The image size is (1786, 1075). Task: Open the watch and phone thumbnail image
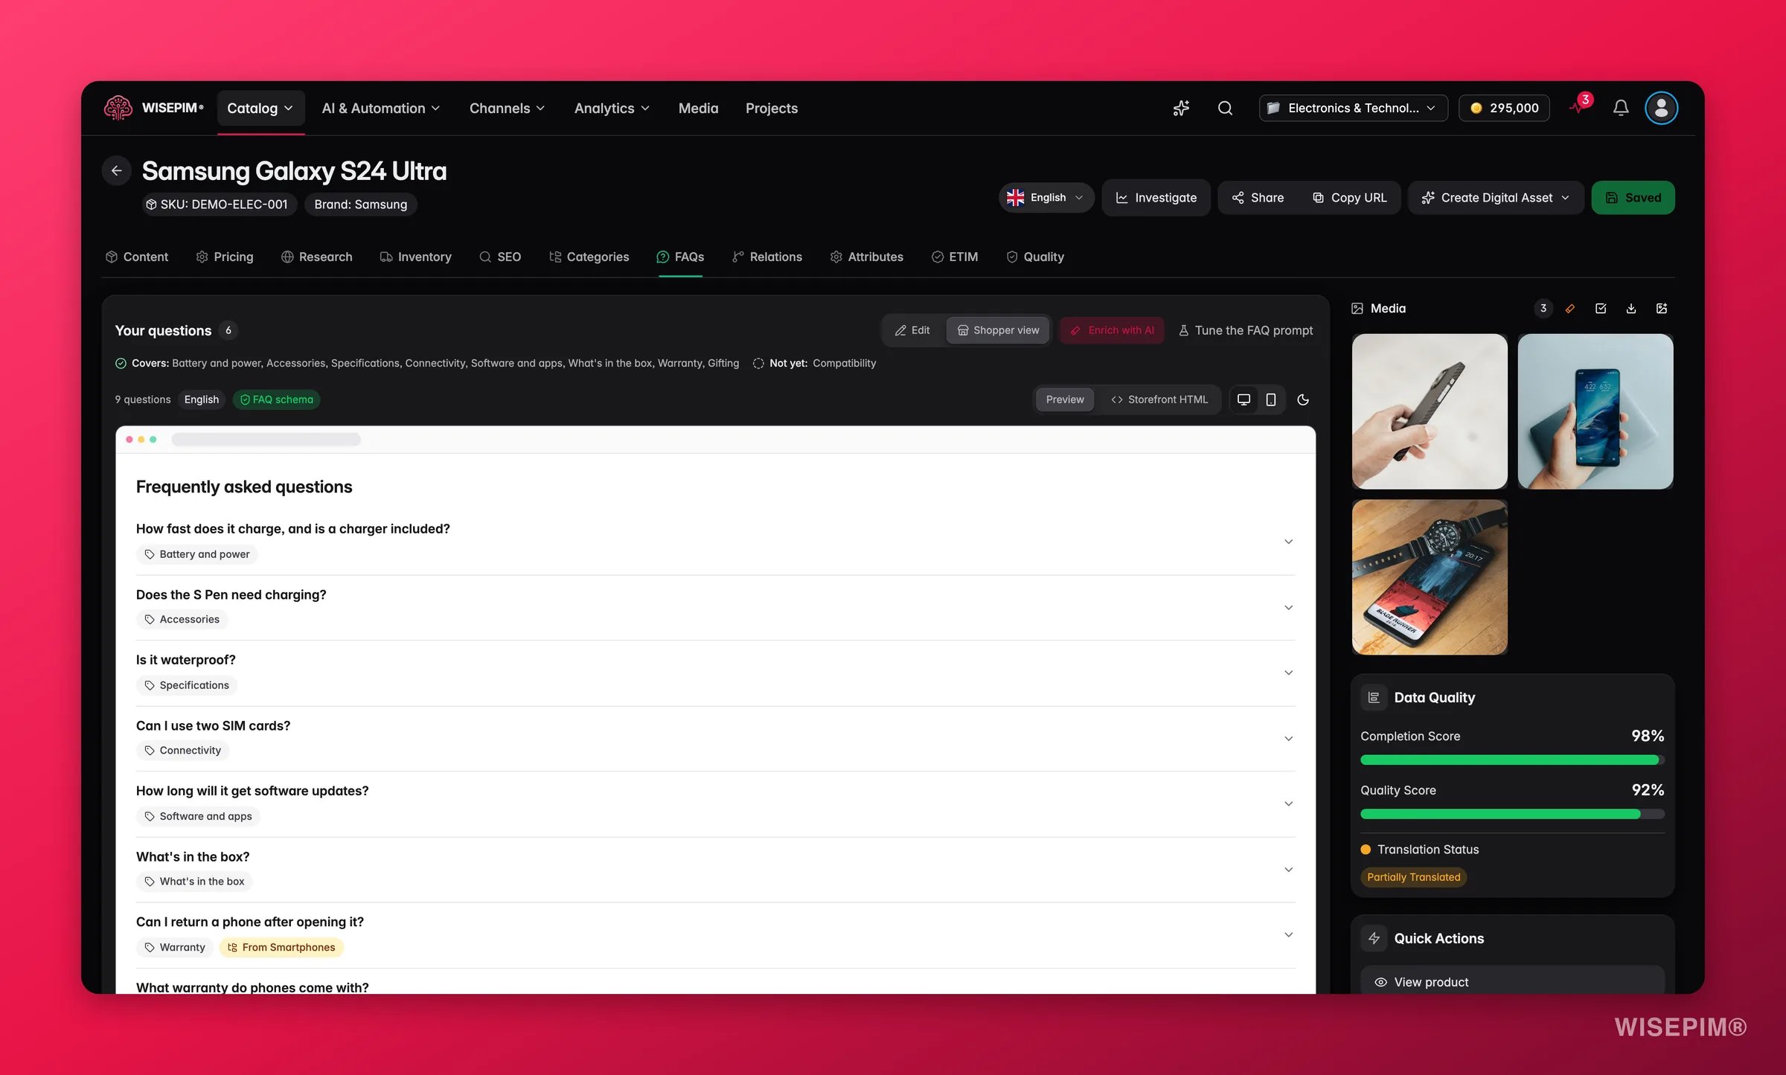tap(1430, 577)
